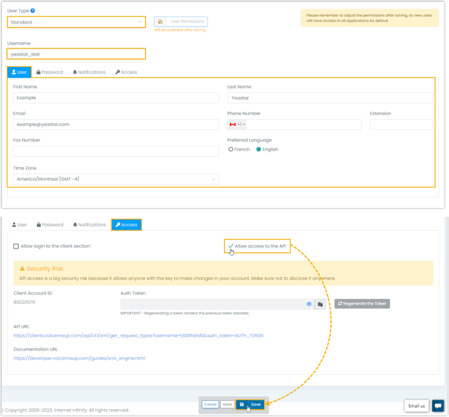This screenshot has width=449, height=417.
Task: Select English as preferred language
Action: (259, 149)
